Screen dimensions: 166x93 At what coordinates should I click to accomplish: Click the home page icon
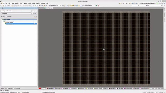pyautogui.click(x=163, y=3)
